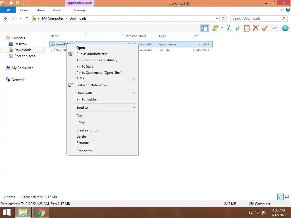This screenshot has height=218, width=291.
Task: Click the admin shield icon in context menu
Action: [70, 54]
